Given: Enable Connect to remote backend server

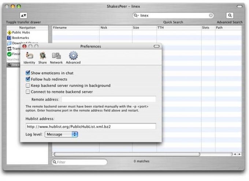Looking at the screenshot, I should [28, 92].
